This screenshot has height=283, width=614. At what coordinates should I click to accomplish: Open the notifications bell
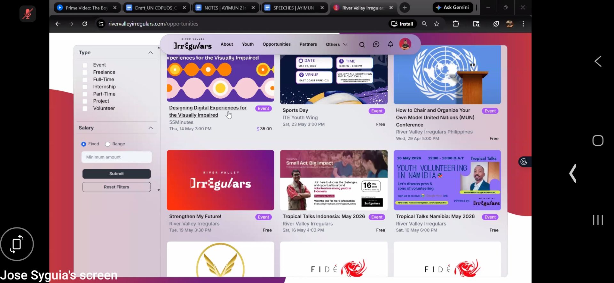pyautogui.click(x=390, y=44)
